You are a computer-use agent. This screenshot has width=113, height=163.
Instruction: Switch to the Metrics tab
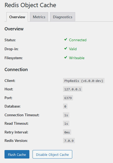click(39, 17)
